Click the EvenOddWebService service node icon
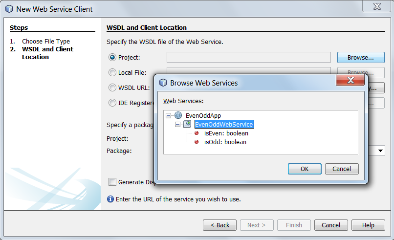The image size is (394, 240). pos(187,124)
